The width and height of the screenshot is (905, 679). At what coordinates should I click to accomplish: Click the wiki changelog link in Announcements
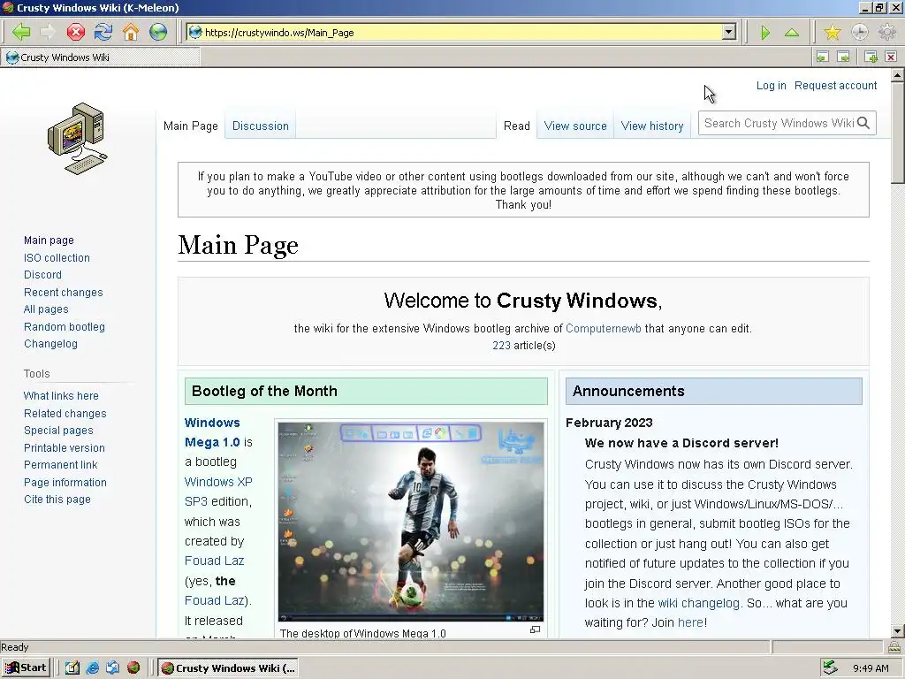pyautogui.click(x=698, y=603)
